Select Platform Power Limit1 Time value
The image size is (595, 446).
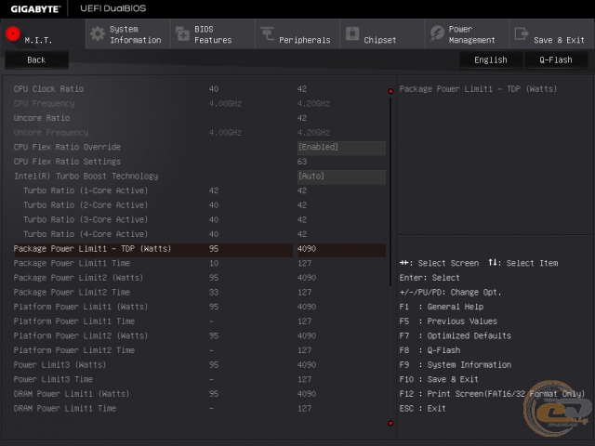(x=305, y=321)
